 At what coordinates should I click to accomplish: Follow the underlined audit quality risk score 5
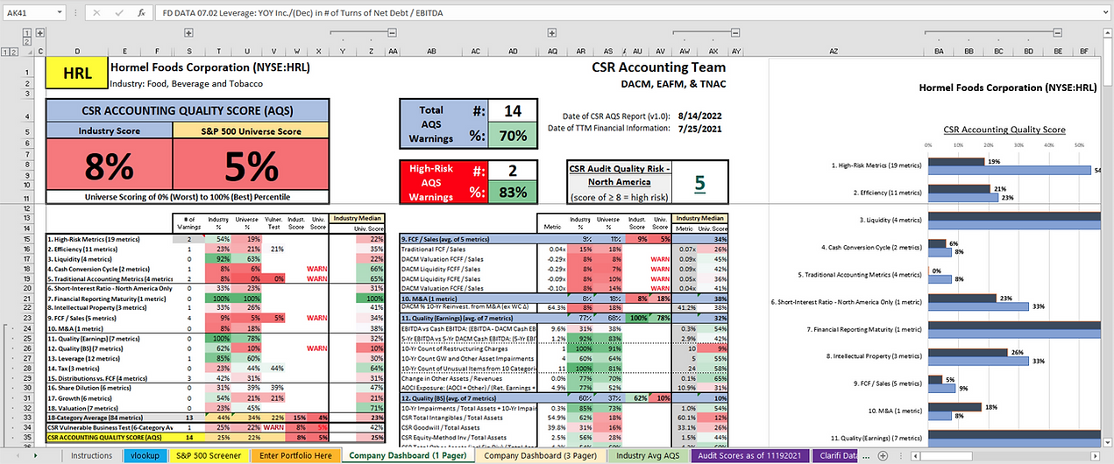click(699, 183)
